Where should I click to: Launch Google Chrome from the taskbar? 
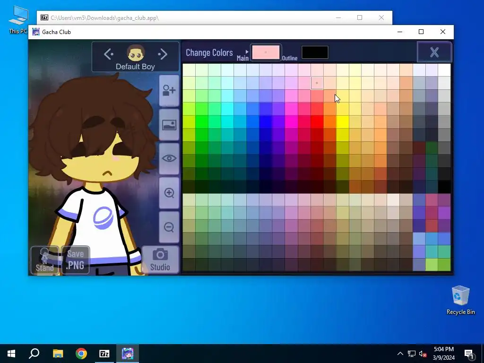(x=81, y=354)
